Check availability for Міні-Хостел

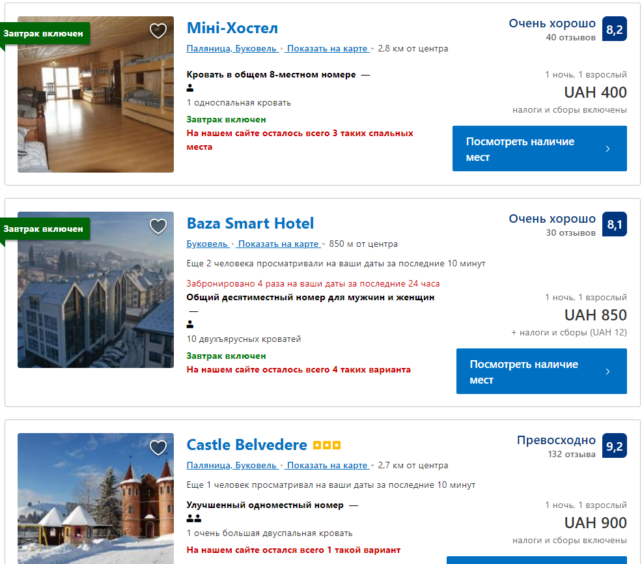(x=539, y=148)
